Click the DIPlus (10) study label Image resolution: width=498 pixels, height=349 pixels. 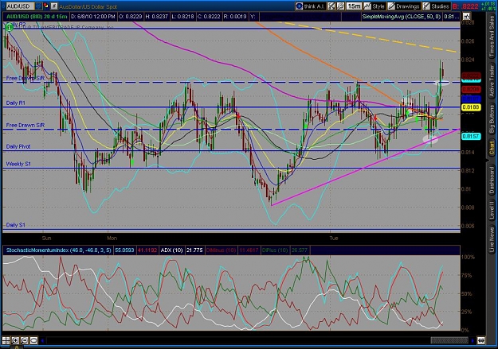276,250
